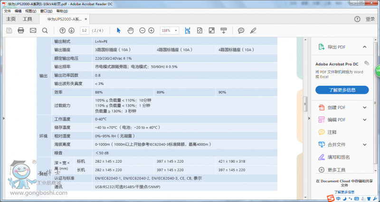
Task: Click scroll up arrow of tools pane
Action: point(376,40)
